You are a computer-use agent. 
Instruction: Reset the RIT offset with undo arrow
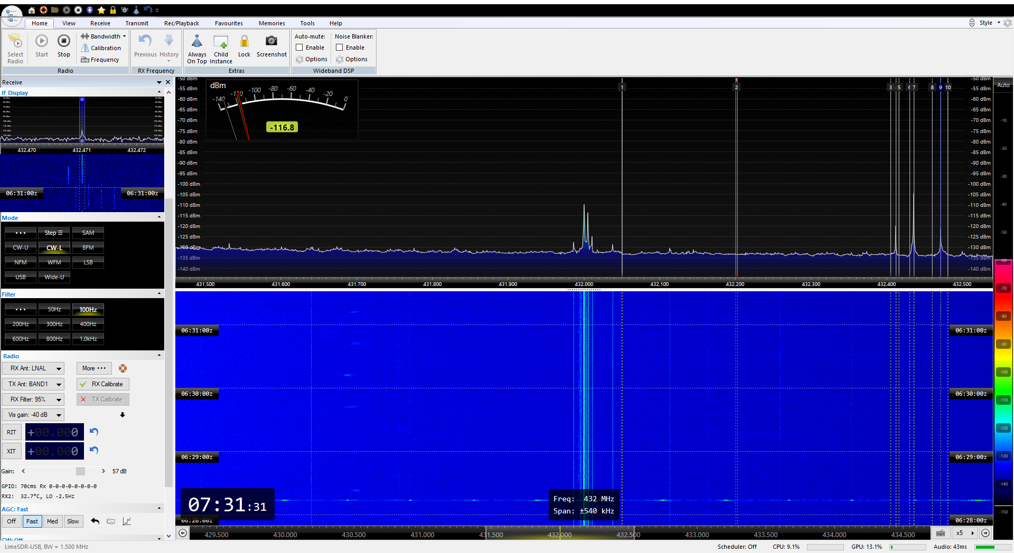click(x=94, y=432)
